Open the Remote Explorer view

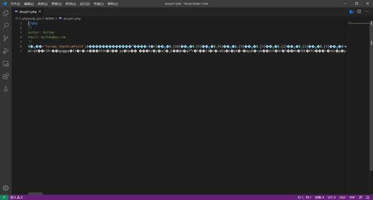[x=6, y=64]
